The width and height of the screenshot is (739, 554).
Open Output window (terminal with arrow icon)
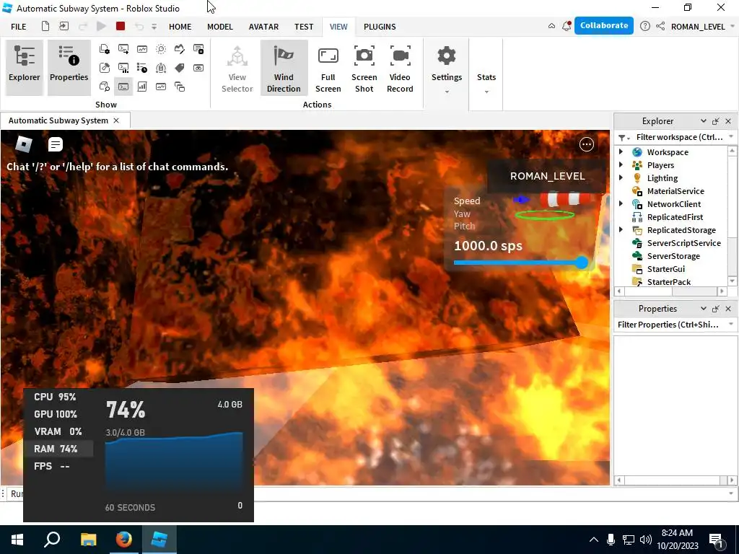coord(123,49)
